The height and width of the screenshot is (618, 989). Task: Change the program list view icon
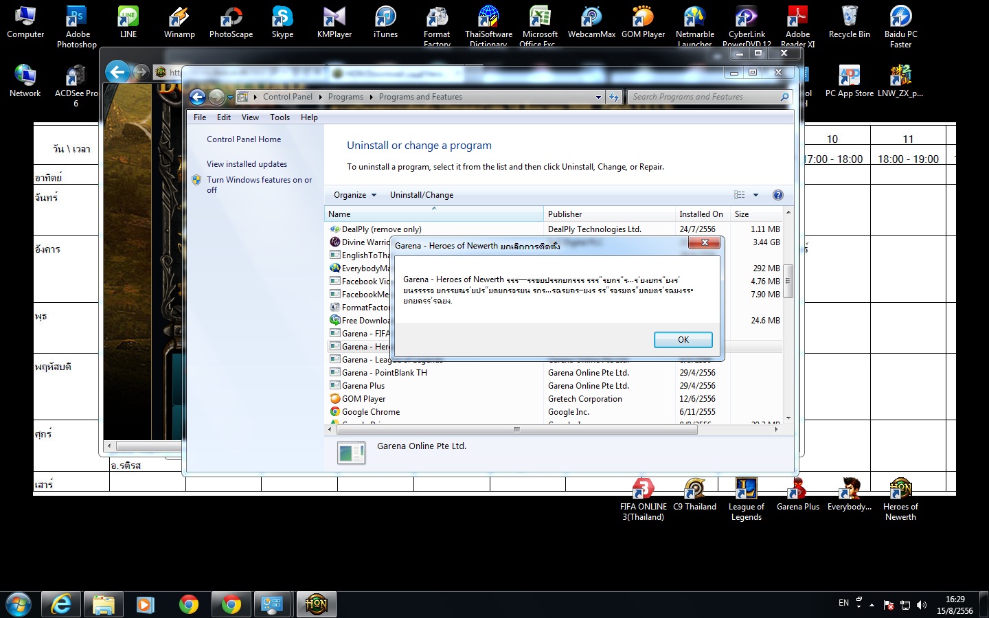tap(739, 195)
